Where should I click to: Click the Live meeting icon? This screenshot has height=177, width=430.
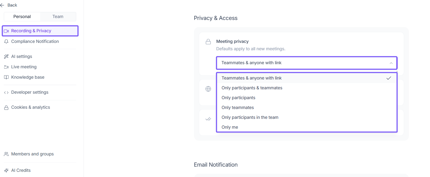tap(6, 67)
